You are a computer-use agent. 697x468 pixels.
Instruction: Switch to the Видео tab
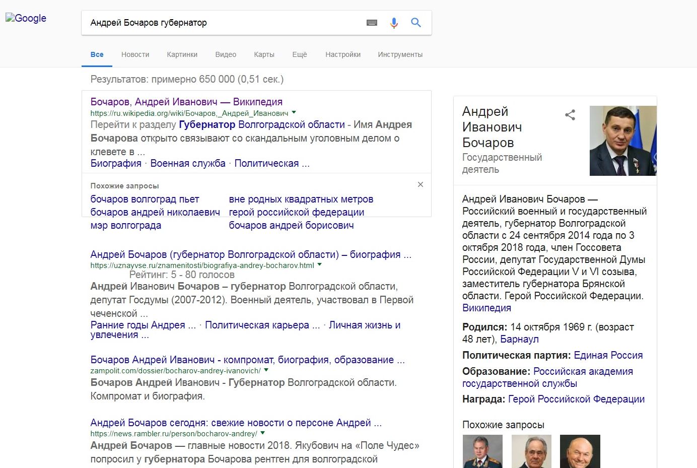point(226,54)
